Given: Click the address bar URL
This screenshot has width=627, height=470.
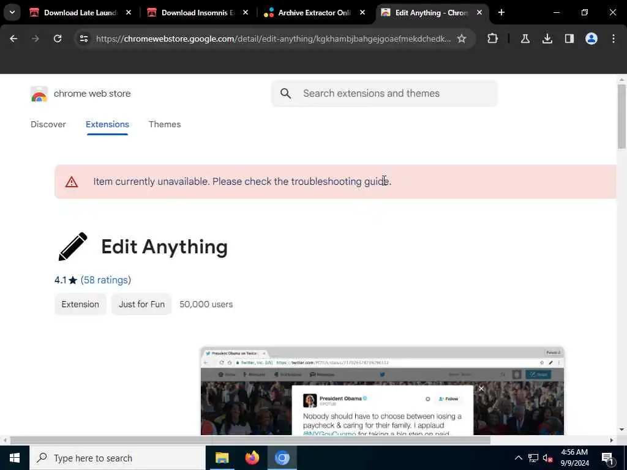Looking at the screenshot, I should point(273,39).
